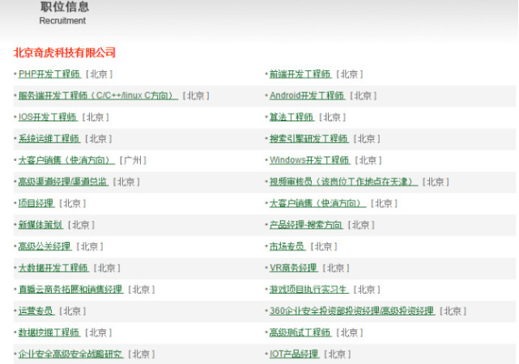This screenshot has height=364, width=519.
Task: Select the 高级渠道经理/渠道总监 link
Action: [x=63, y=182]
